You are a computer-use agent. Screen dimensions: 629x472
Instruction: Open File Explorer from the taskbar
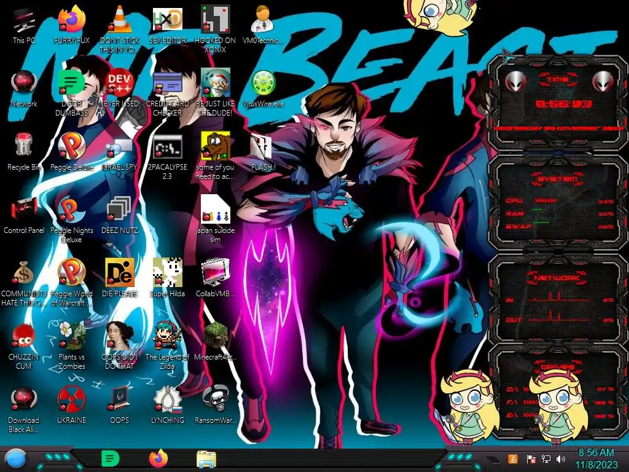206,459
